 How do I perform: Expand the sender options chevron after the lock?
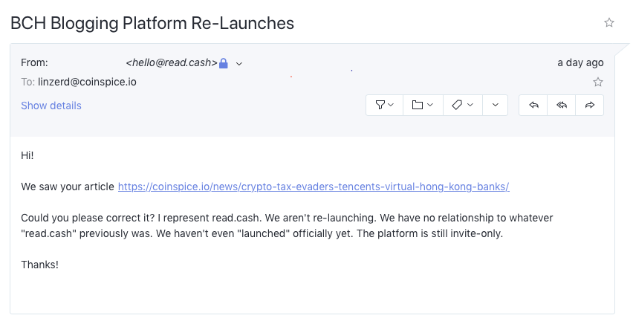point(239,64)
